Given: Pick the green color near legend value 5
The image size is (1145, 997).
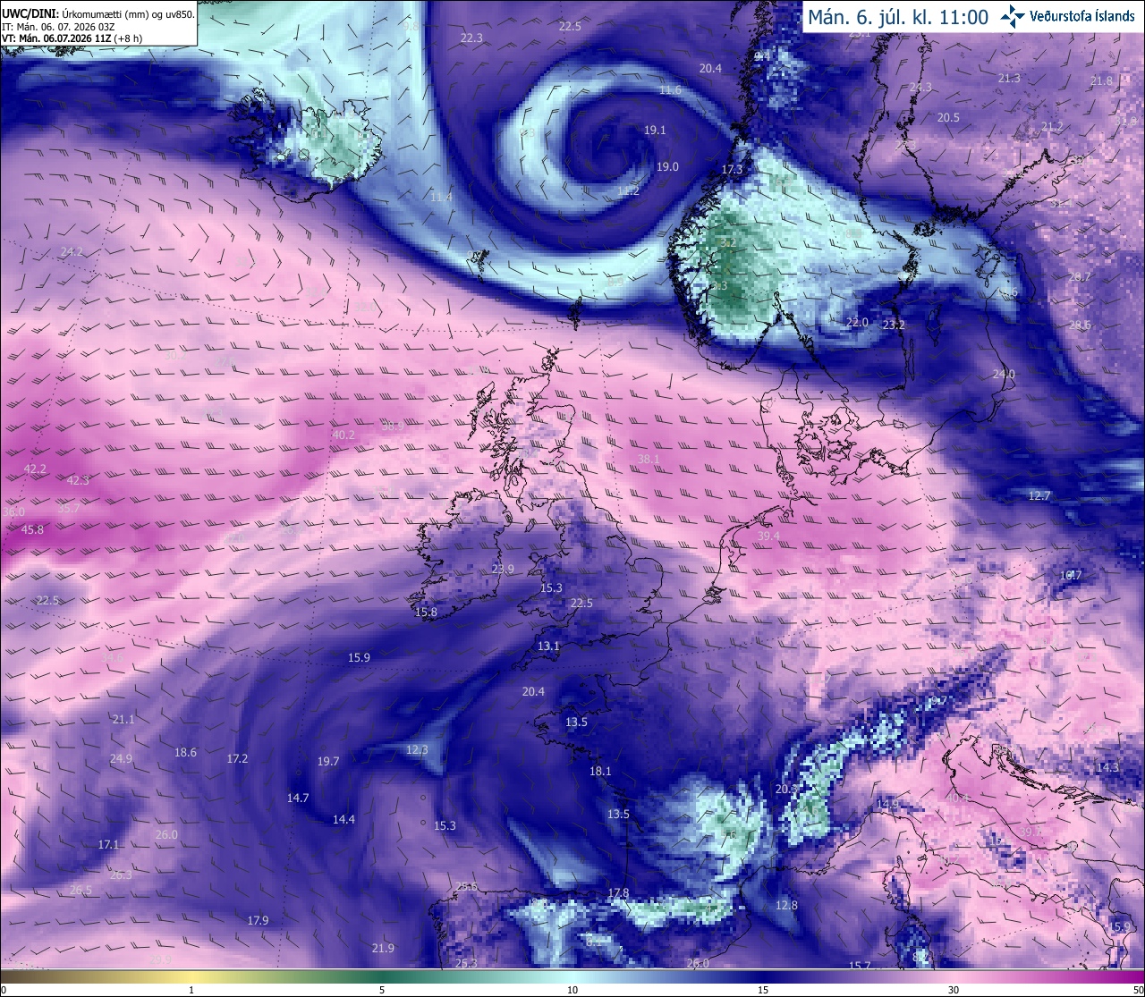Looking at the screenshot, I should (x=383, y=976).
